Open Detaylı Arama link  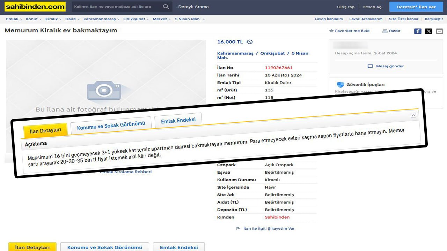click(193, 7)
